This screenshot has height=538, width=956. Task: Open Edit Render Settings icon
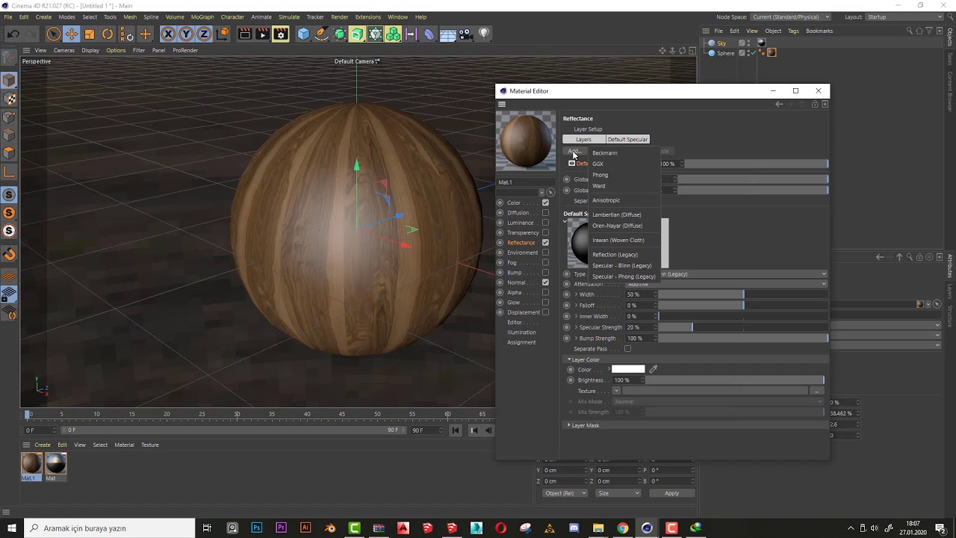(x=281, y=34)
